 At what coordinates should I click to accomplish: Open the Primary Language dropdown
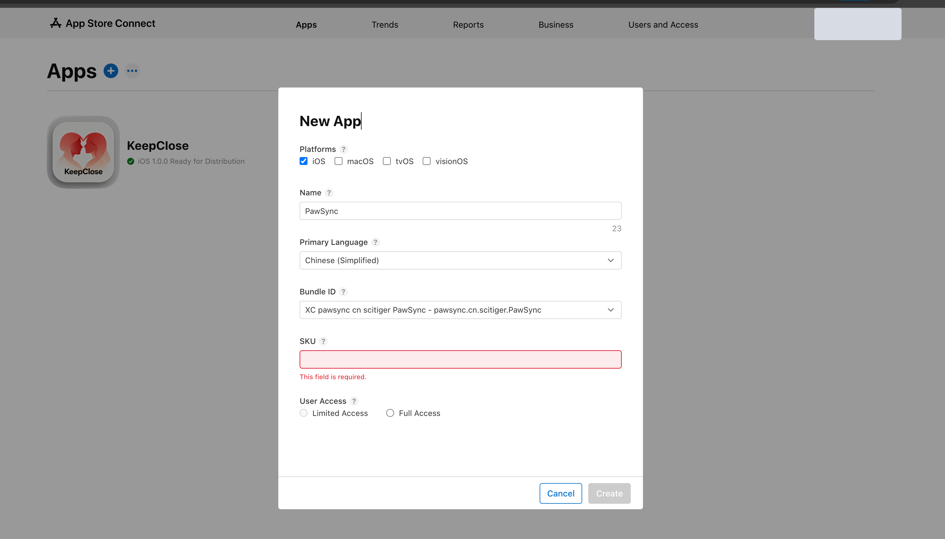[460, 260]
